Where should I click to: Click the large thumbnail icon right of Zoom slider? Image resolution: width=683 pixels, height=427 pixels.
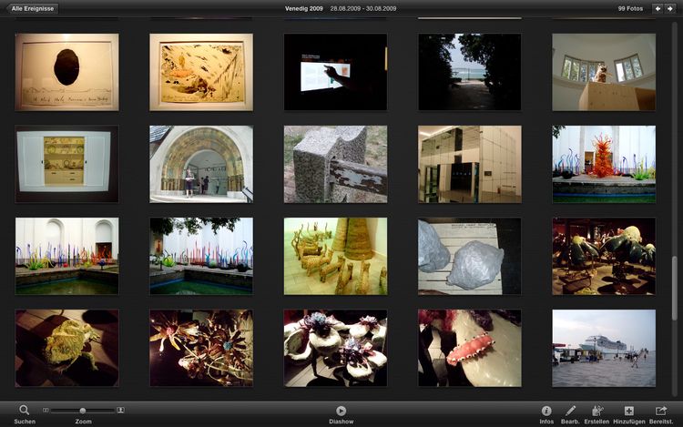tap(120, 411)
